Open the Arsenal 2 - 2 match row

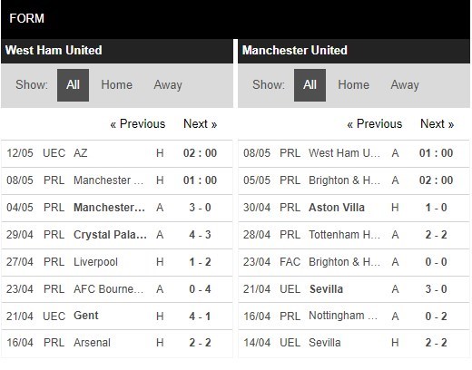(117, 343)
